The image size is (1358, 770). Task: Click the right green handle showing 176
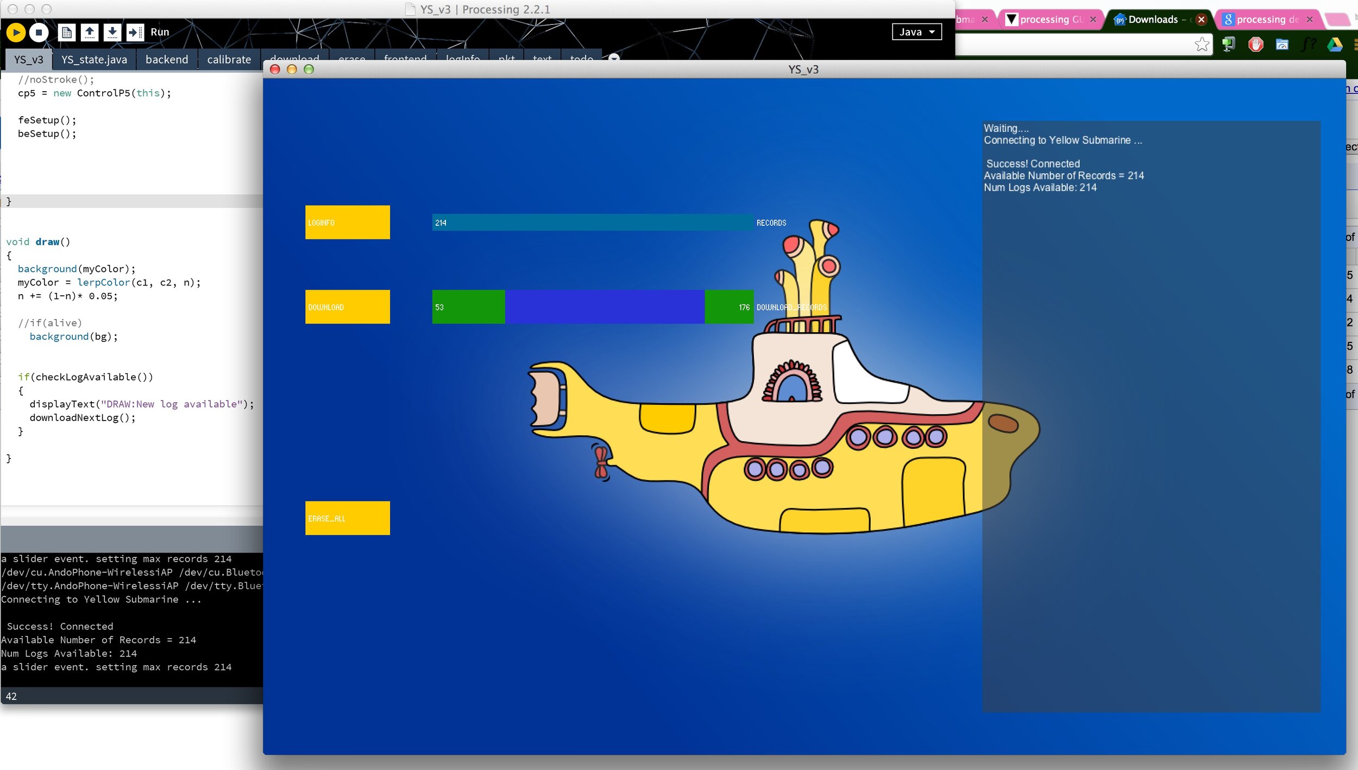click(729, 307)
